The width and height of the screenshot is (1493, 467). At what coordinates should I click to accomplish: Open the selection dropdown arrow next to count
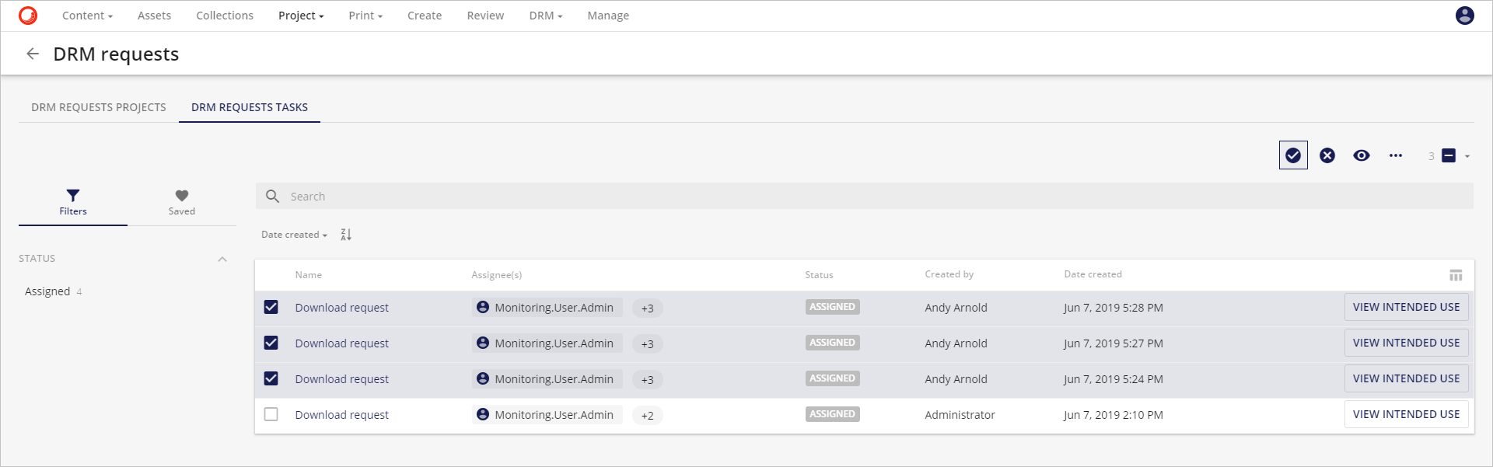point(1467,156)
